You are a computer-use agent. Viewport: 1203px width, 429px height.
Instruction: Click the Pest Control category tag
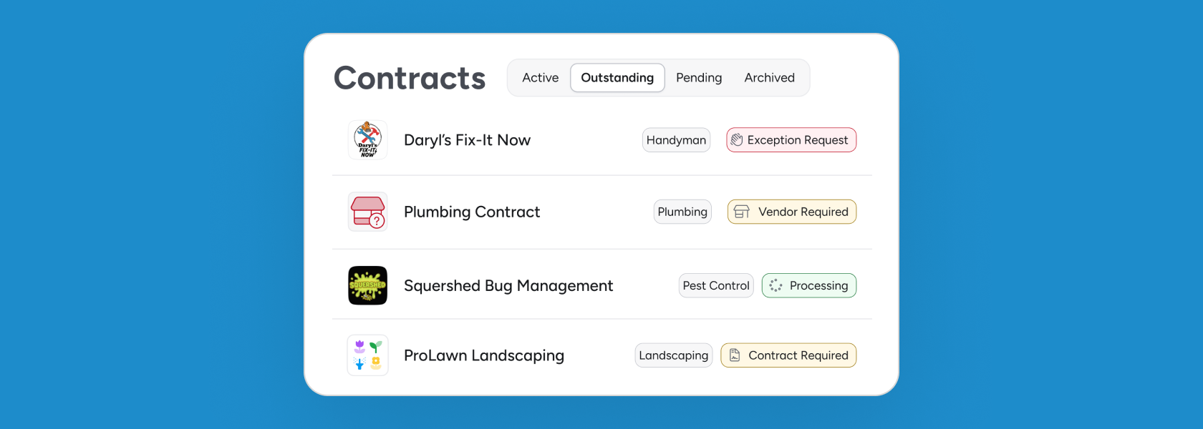(x=716, y=285)
